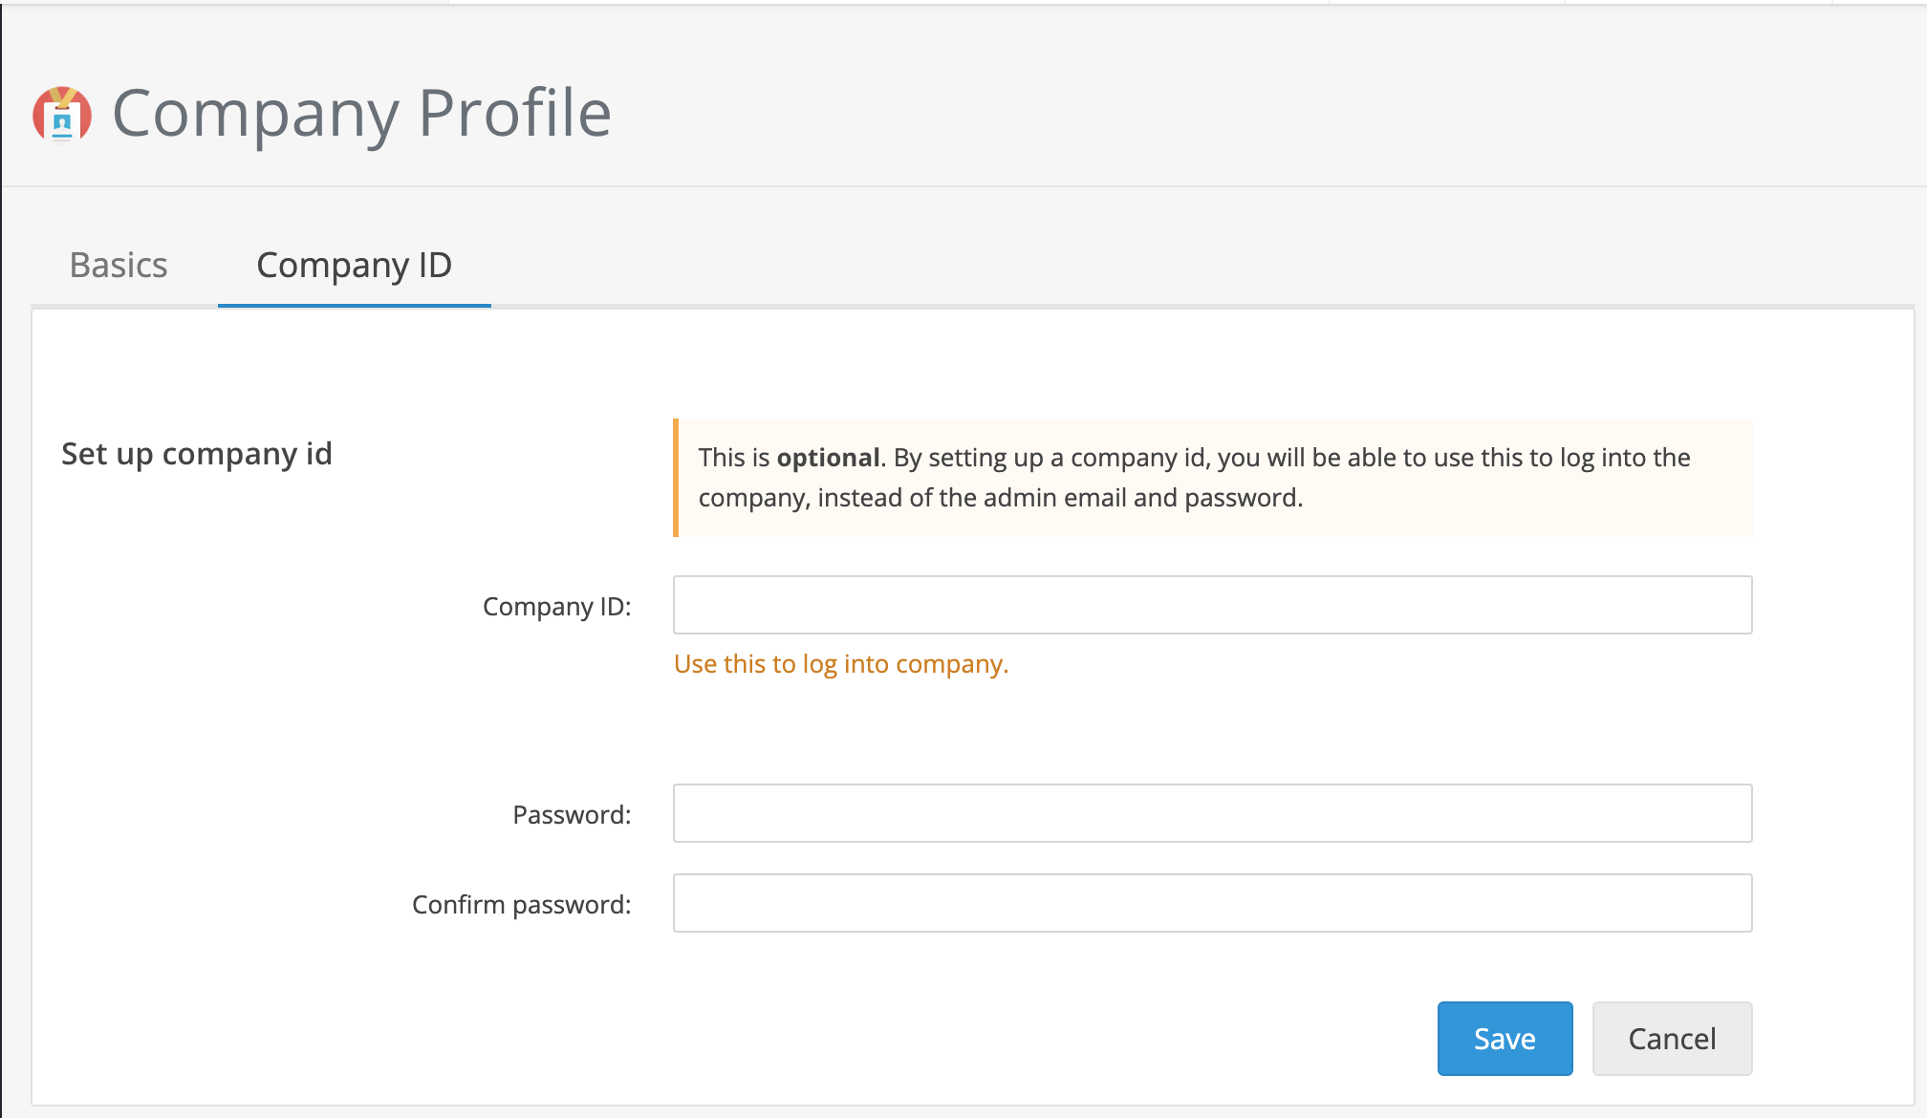Click inside the Company ID input field
The image size is (1927, 1118).
click(x=1212, y=605)
